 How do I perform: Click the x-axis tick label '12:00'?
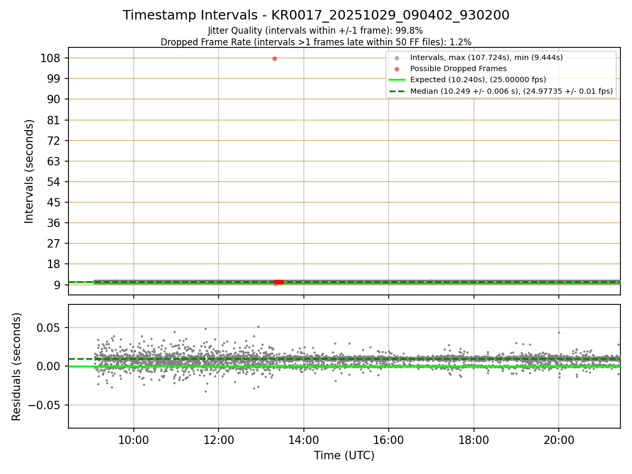pyautogui.click(x=219, y=440)
